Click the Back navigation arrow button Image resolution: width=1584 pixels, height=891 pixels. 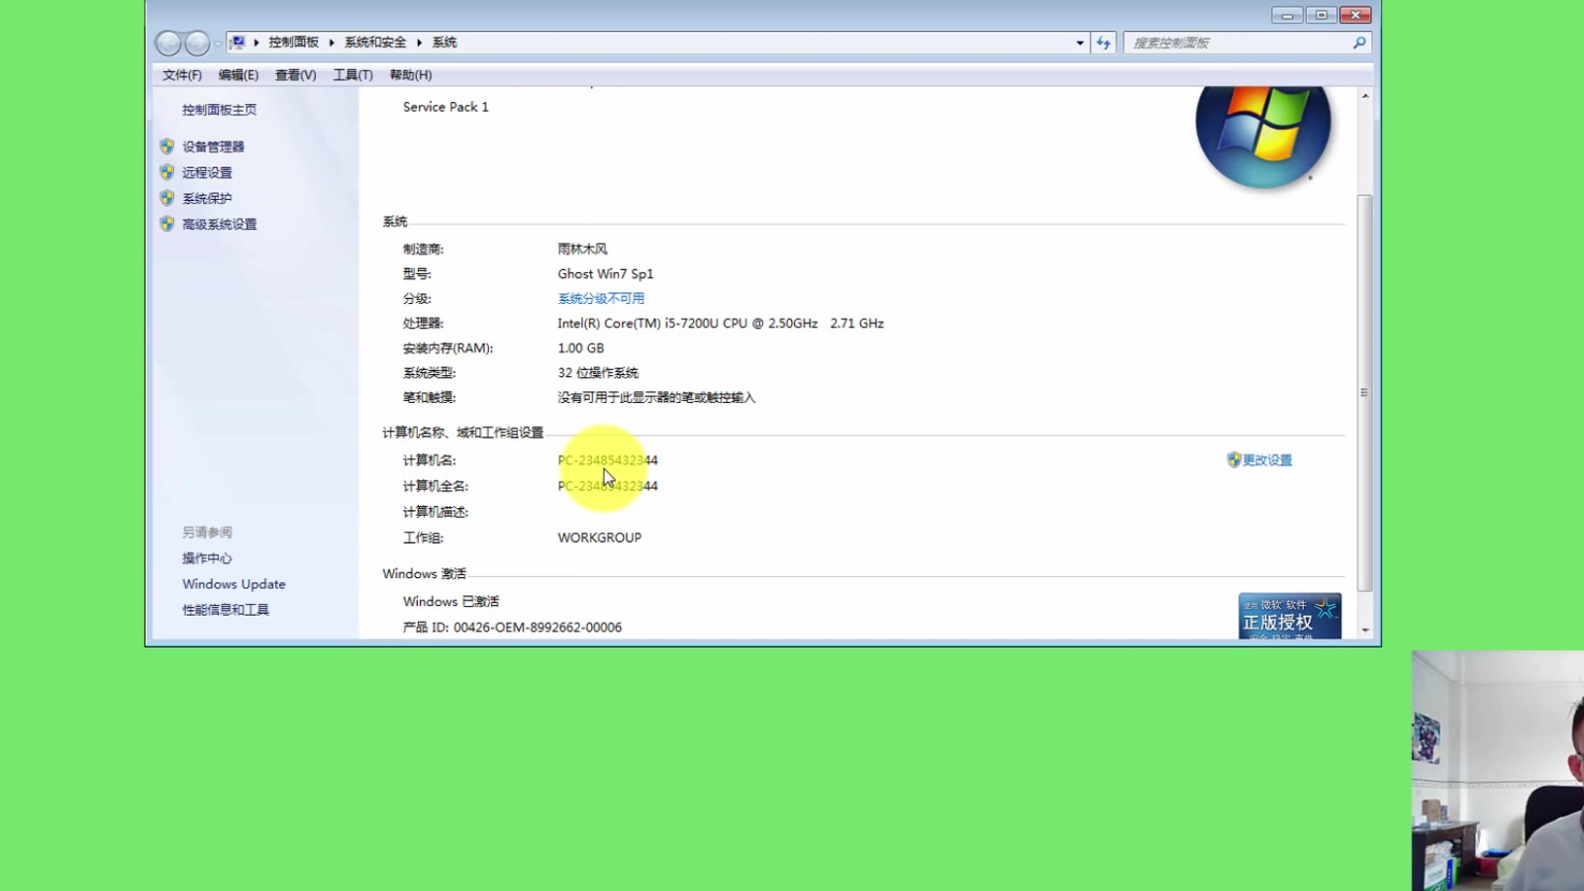(x=169, y=43)
